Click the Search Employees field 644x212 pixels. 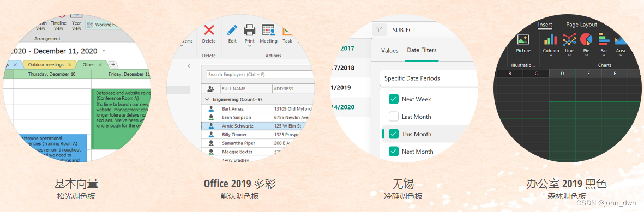(261, 74)
